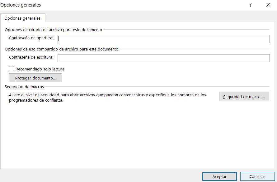Viewport: 277px width, 182px height.
Task: Focus the Contraseña de escritura field
Action: [163, 58]
